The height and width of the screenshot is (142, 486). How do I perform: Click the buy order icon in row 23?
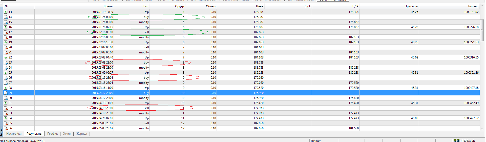click(6, 63)
